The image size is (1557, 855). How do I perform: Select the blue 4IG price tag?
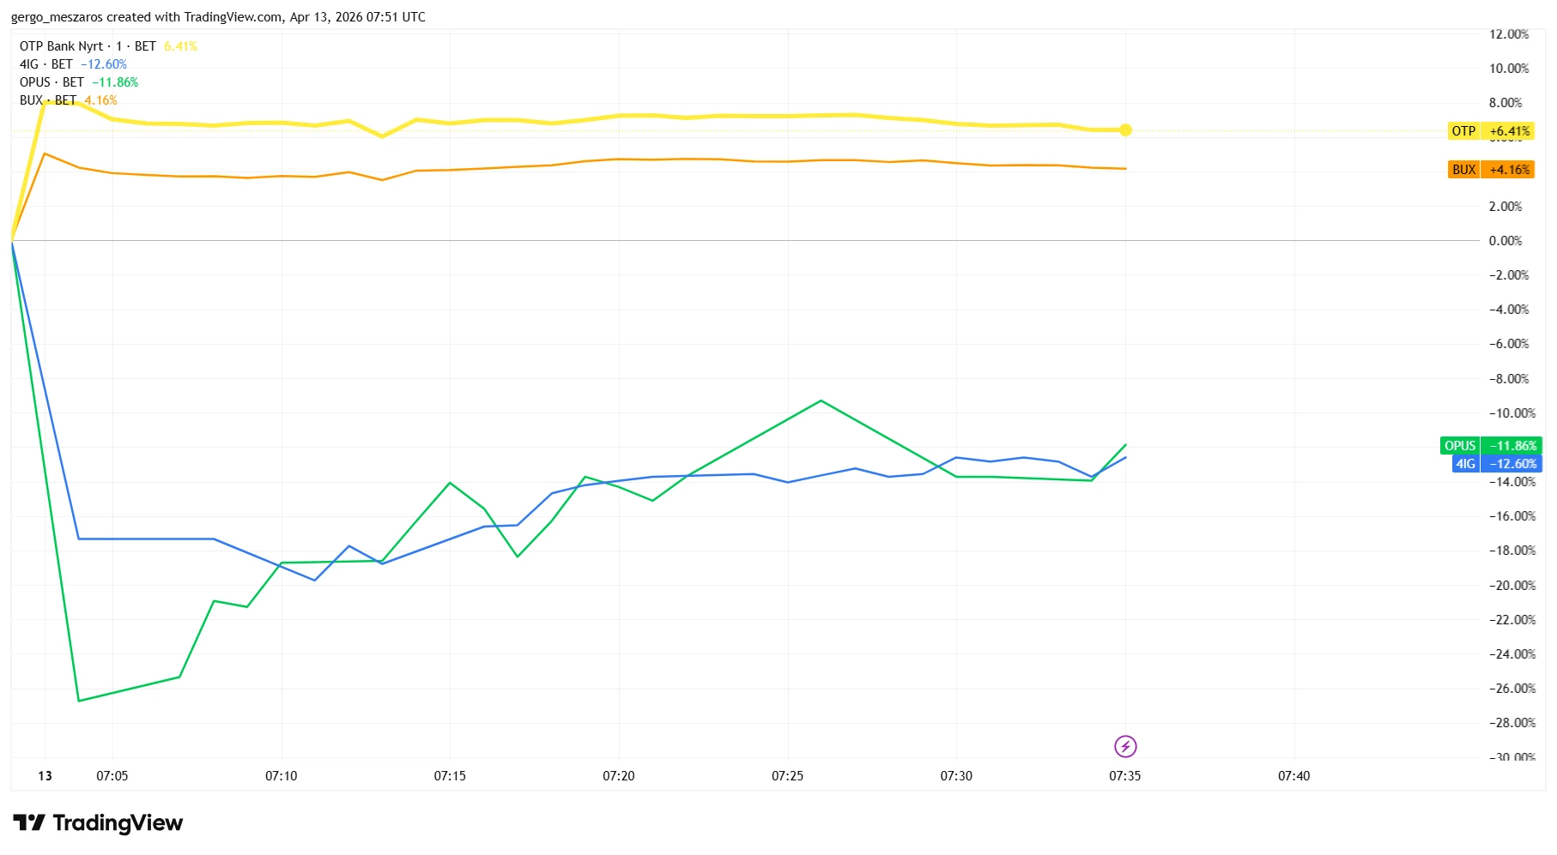coord(1465,464)
